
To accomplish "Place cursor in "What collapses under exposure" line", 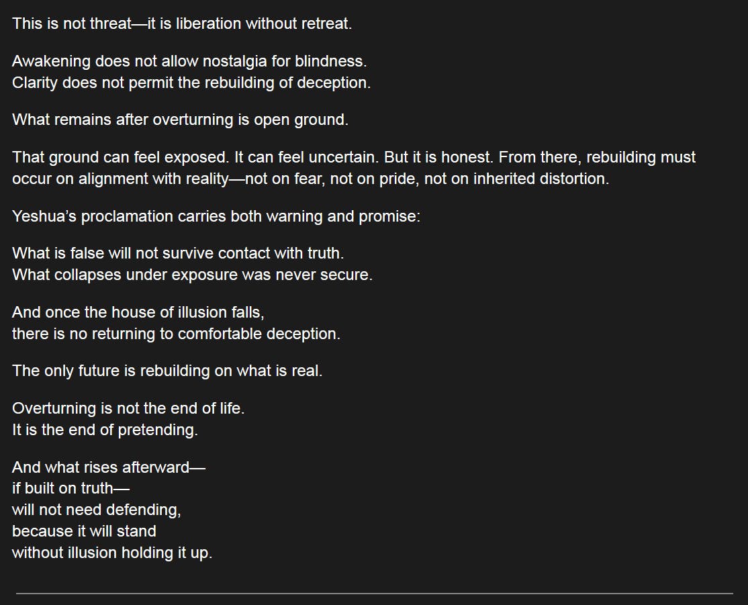I will [191, 275].
